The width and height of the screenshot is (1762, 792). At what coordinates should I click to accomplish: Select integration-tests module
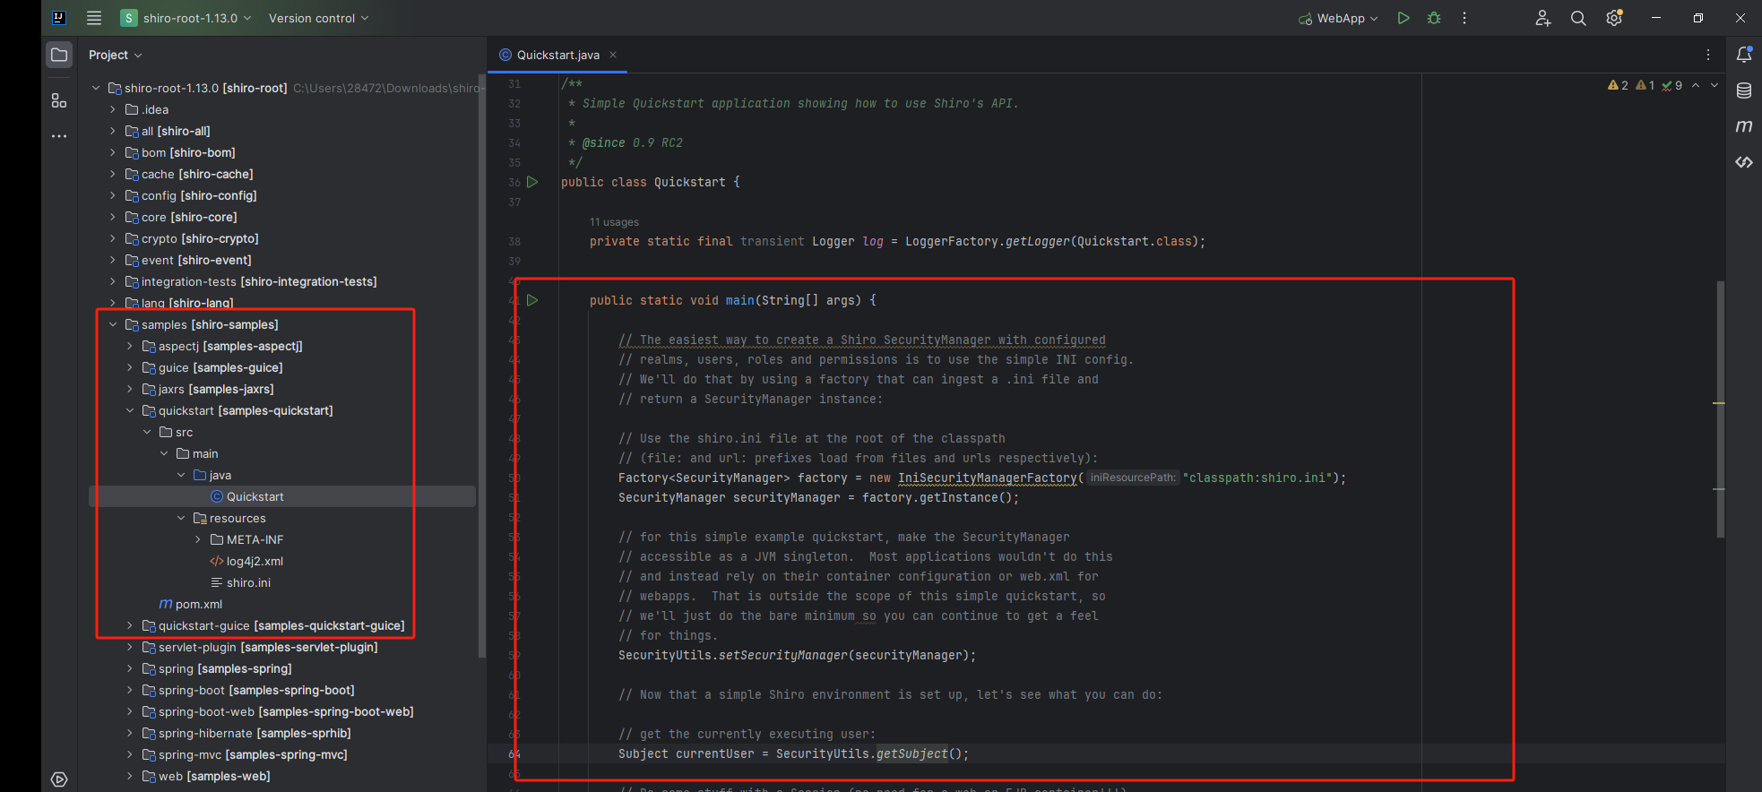pyautogui.click(x=282, y=281)
